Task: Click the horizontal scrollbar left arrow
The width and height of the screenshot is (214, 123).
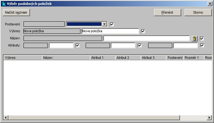Action: (6, 117)
